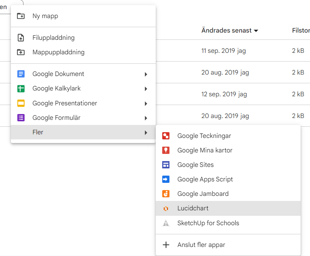Select Google Apps Script entry

[x=228, y=179]
